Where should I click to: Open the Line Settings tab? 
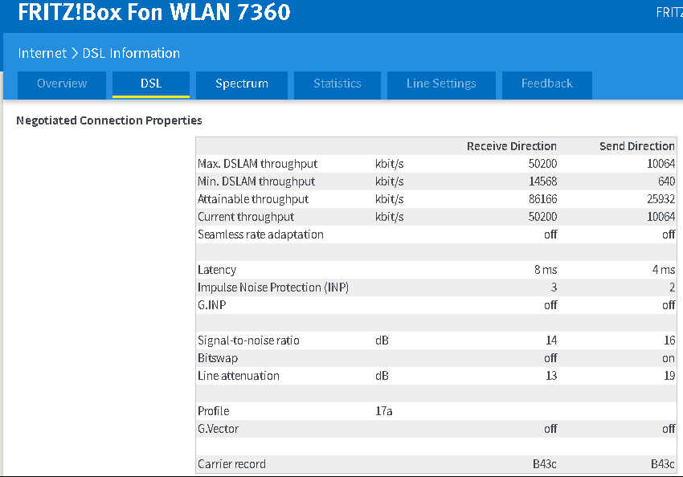click(x=441, y=84)
